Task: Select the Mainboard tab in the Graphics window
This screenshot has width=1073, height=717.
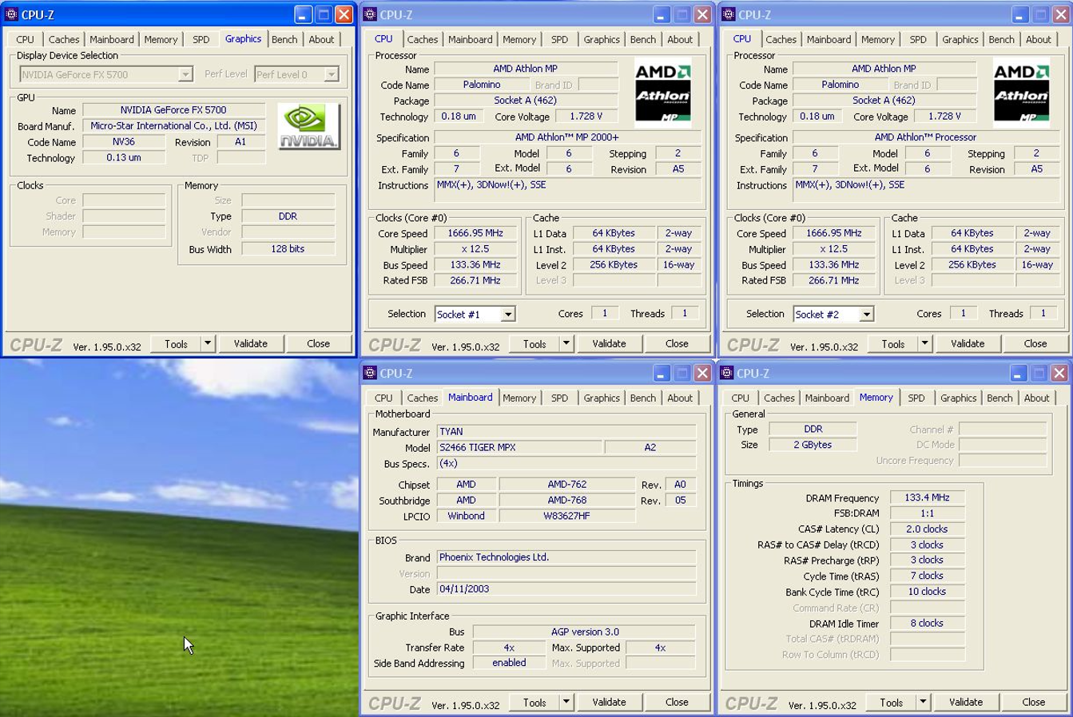Action: (x=112, y=39)
